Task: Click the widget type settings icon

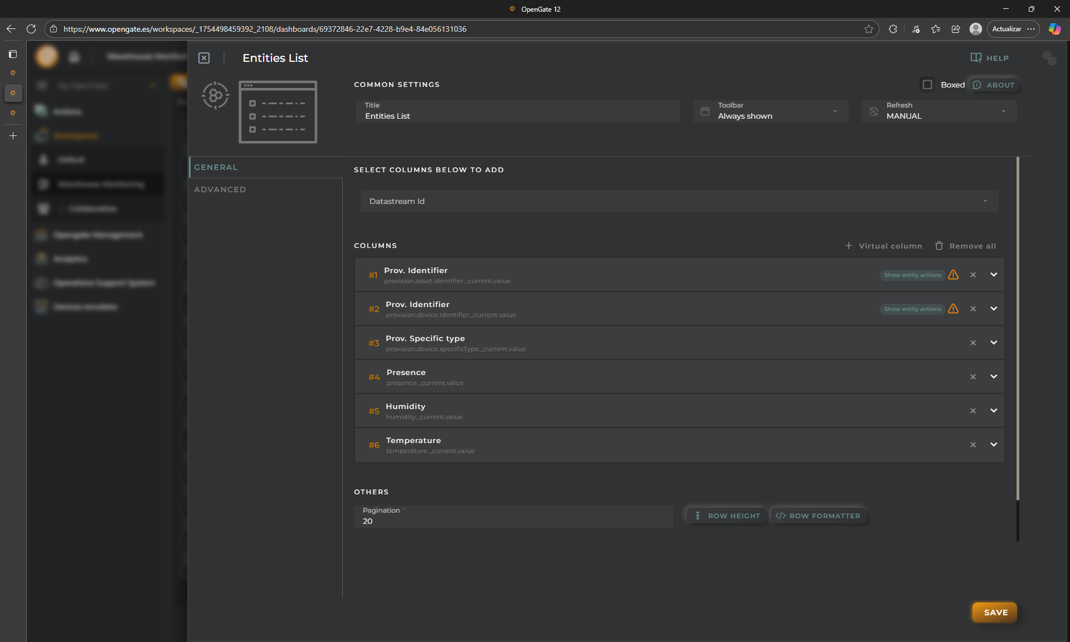Action: tap(215, 96)
